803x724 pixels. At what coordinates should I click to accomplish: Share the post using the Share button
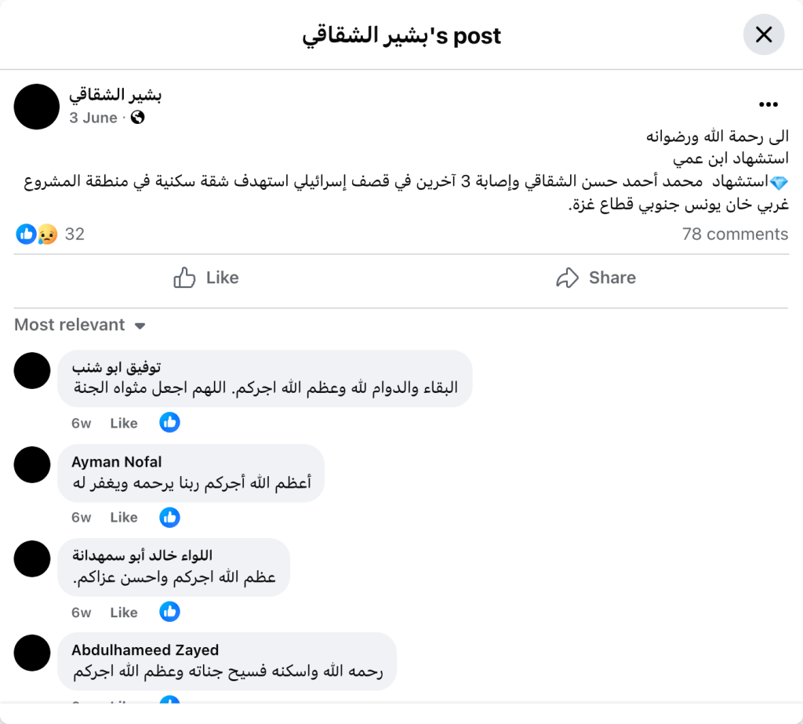595,278
